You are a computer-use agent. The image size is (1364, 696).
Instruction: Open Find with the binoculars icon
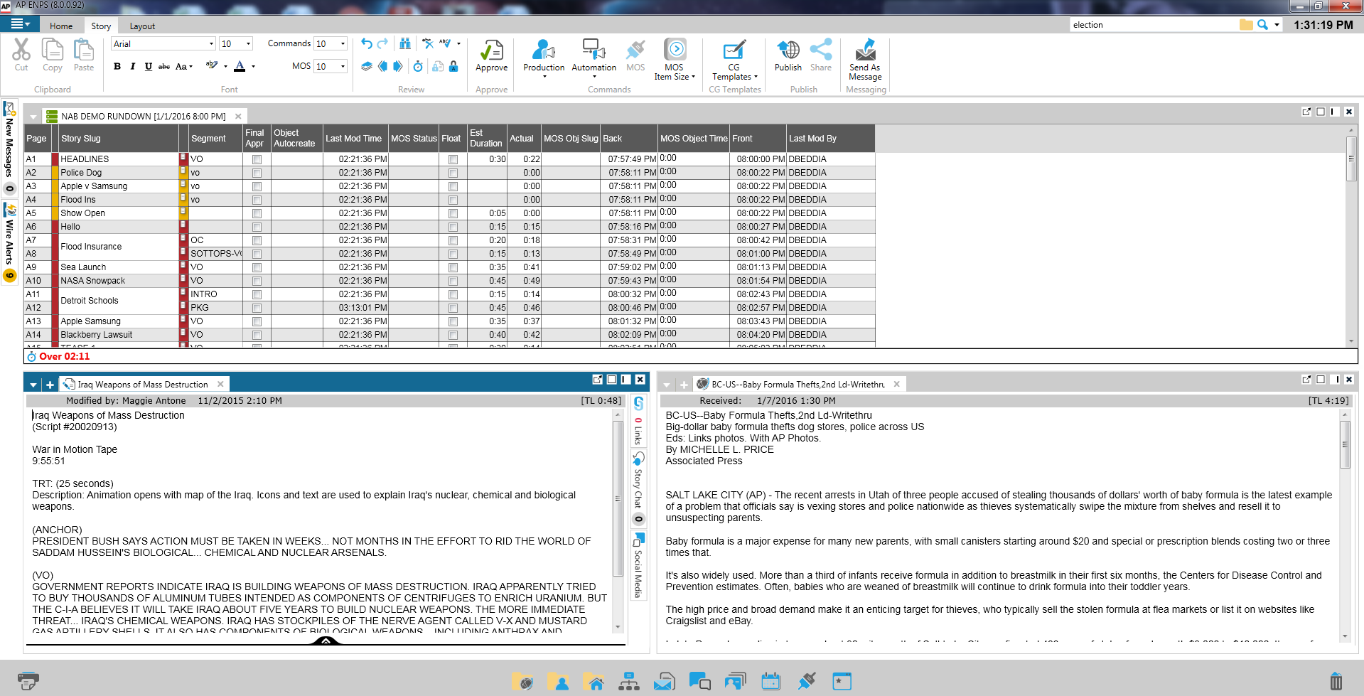point(405,43)
